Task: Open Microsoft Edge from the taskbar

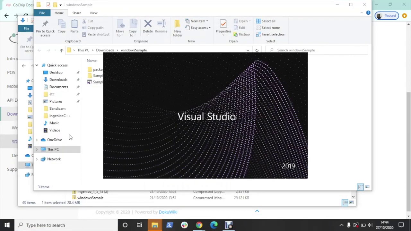Action: (x=214, y=225)
